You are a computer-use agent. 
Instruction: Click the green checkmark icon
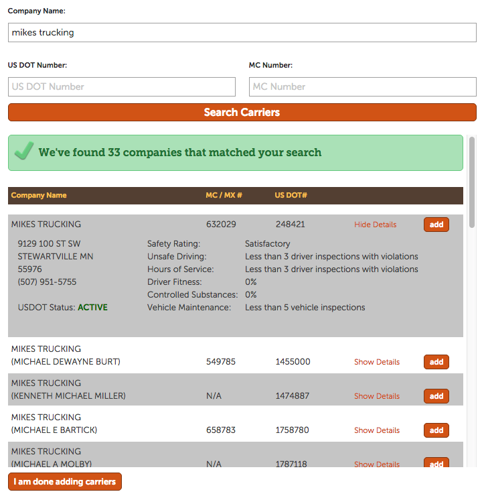[x=24, y=151]
